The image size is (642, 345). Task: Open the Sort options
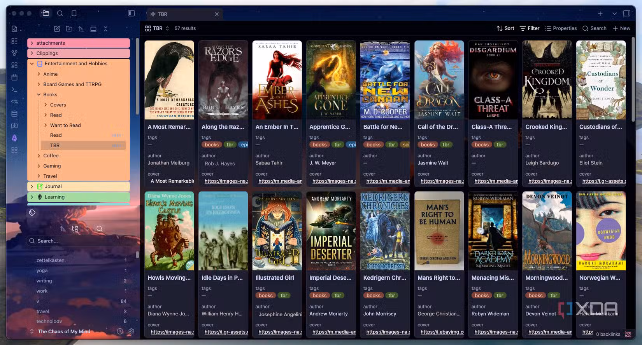pos(505,28)
